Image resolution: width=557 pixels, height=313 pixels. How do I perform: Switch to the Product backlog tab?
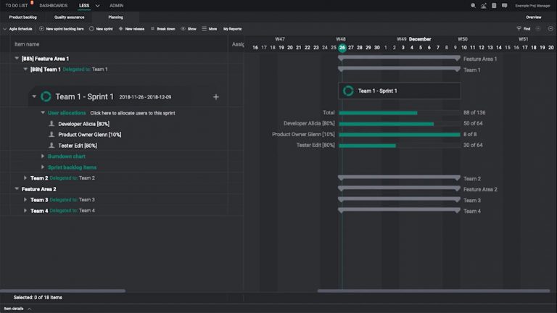click(22, 17)
